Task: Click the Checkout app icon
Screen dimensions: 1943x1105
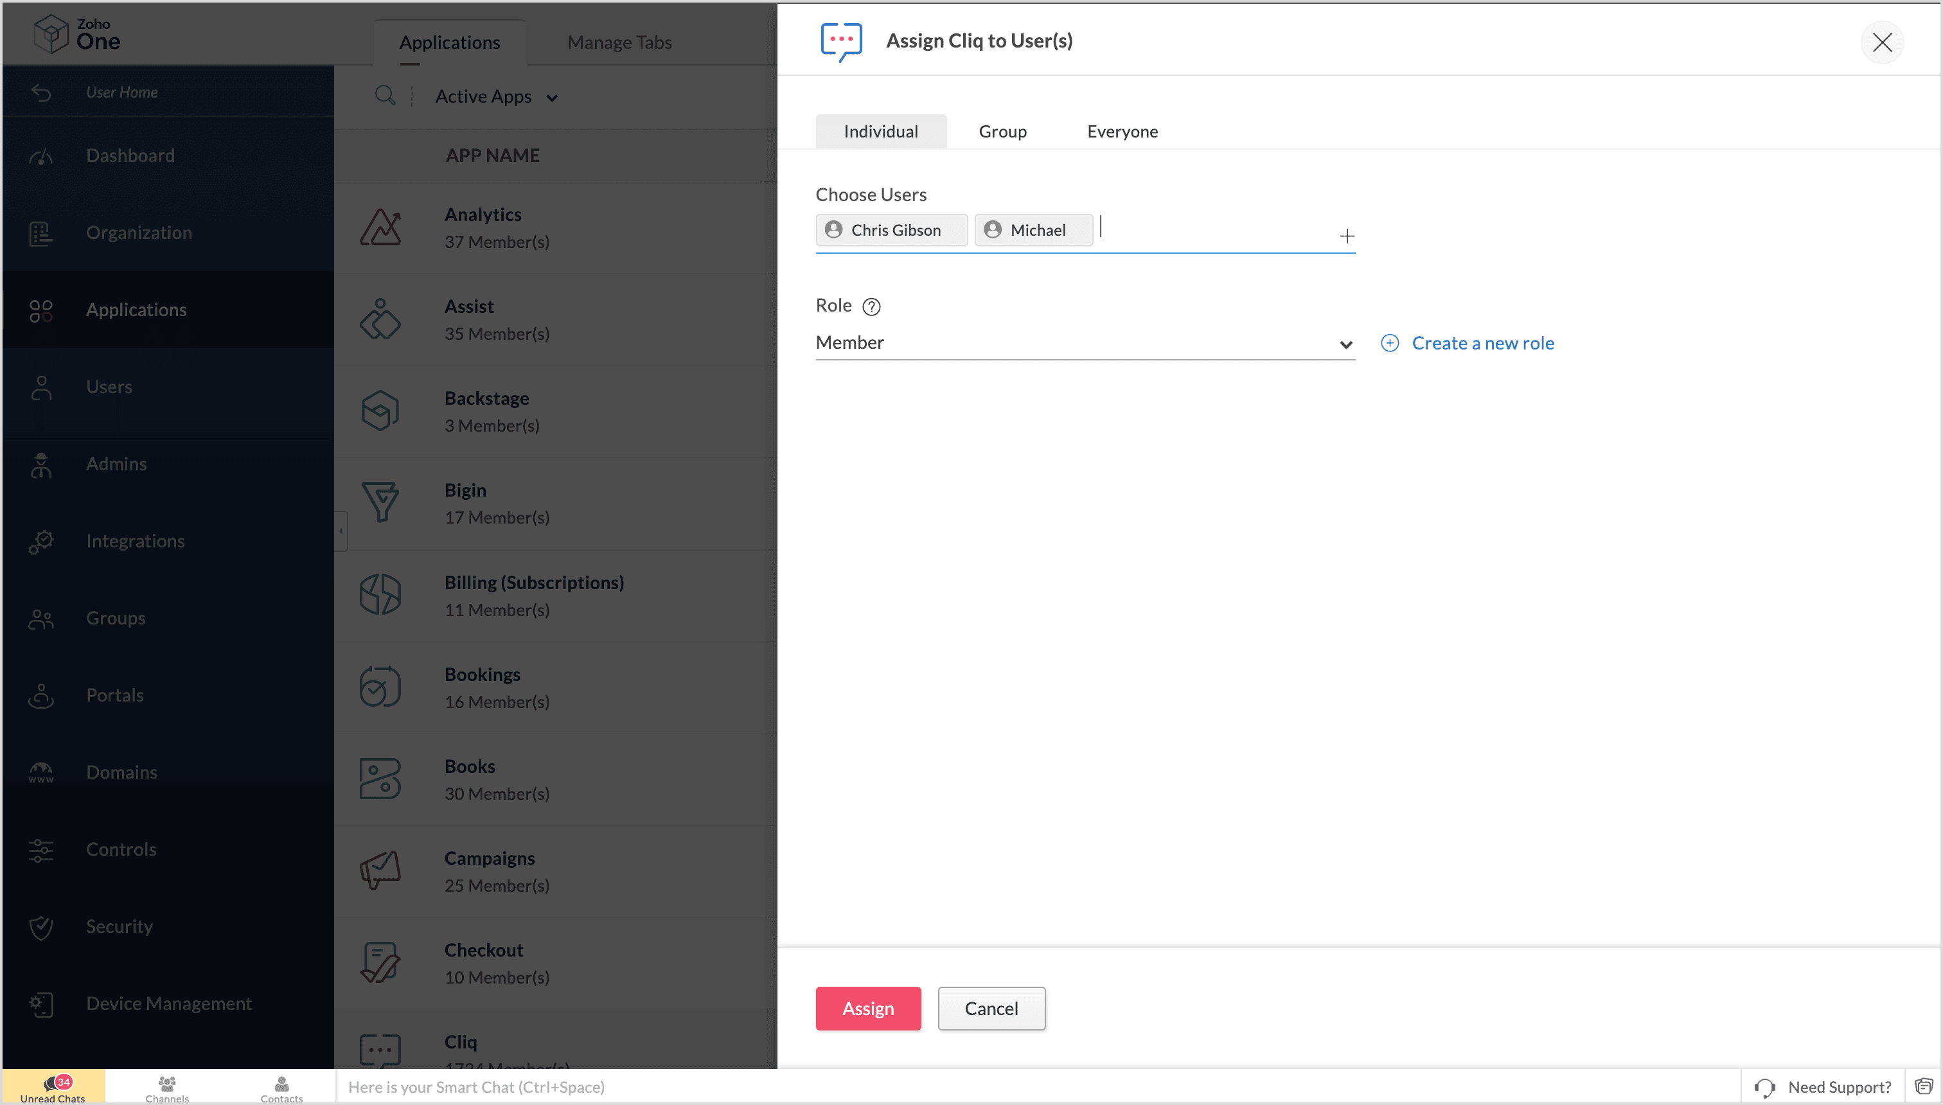Action: coord(380,962)
